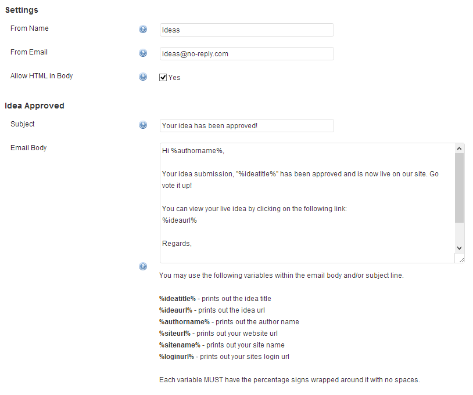
Task: Click the Email Body label
Action: point(28,148)
